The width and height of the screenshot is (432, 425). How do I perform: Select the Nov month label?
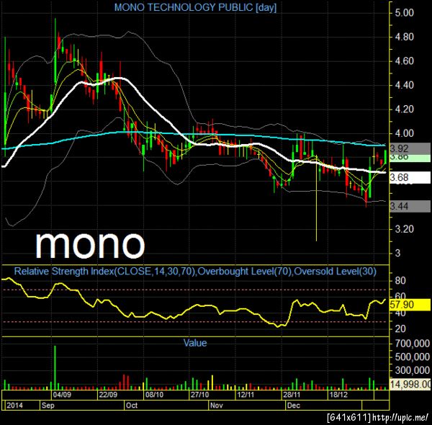point(216,406)
